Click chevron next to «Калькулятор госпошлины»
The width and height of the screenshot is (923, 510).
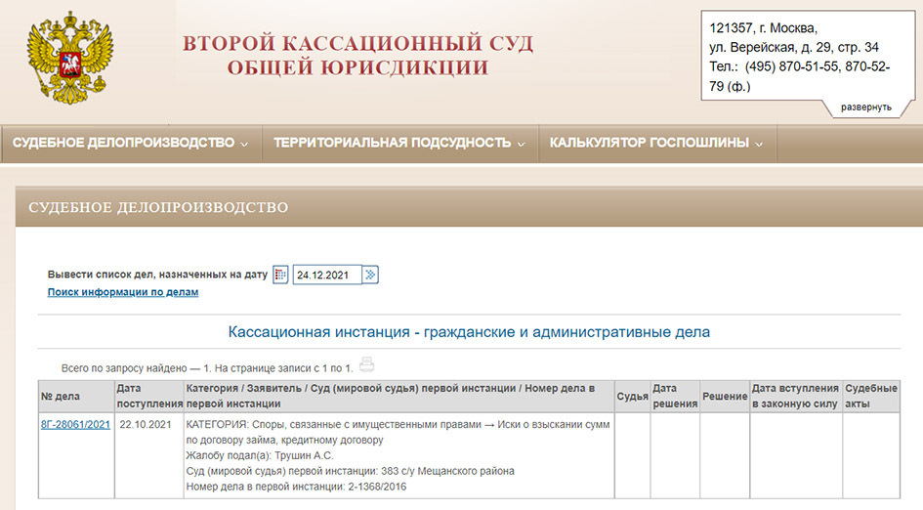[759, 144]
